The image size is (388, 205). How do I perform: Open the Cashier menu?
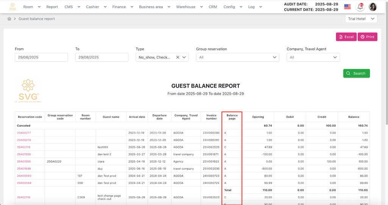click(96, 7)
